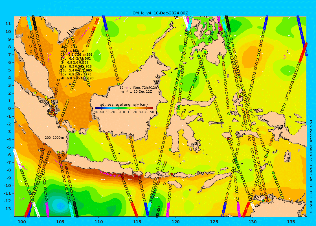
Task: Click the "drifters 72h@12h" legend text
Action: tap(143, 88)
